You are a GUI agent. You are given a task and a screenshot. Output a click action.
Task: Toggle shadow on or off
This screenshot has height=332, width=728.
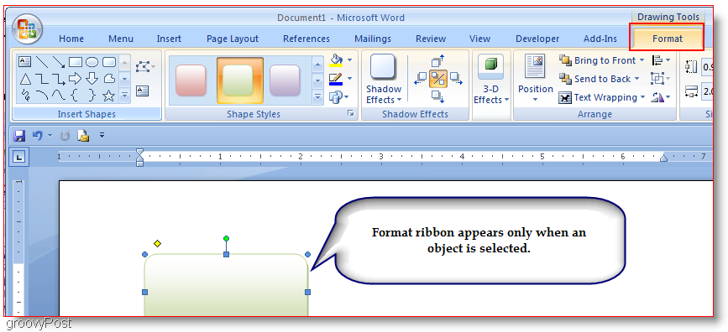437,79
